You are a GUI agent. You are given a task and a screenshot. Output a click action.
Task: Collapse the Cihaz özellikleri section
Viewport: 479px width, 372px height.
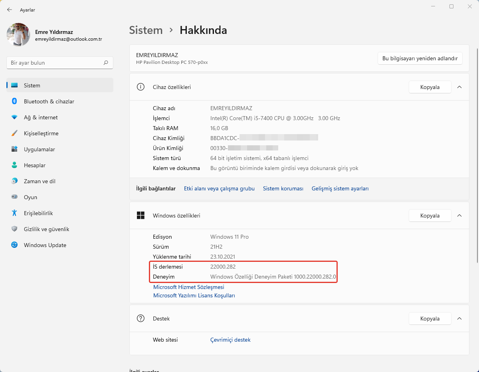[459, 87]
